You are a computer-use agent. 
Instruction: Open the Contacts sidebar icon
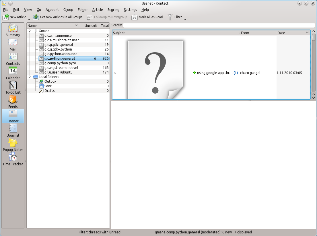[13, 59]
